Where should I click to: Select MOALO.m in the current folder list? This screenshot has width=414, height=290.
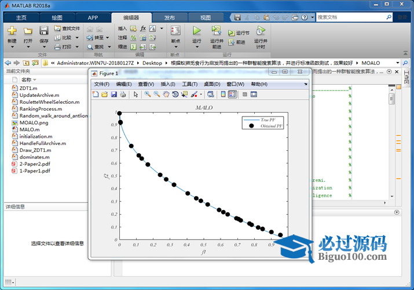[30, 130]
